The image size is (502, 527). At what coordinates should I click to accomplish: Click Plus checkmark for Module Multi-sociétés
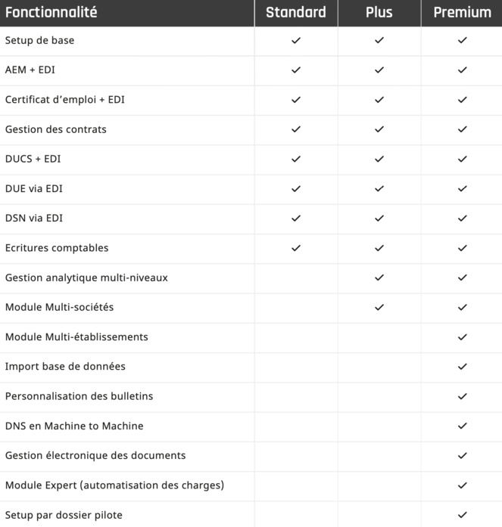coord(379,307)
